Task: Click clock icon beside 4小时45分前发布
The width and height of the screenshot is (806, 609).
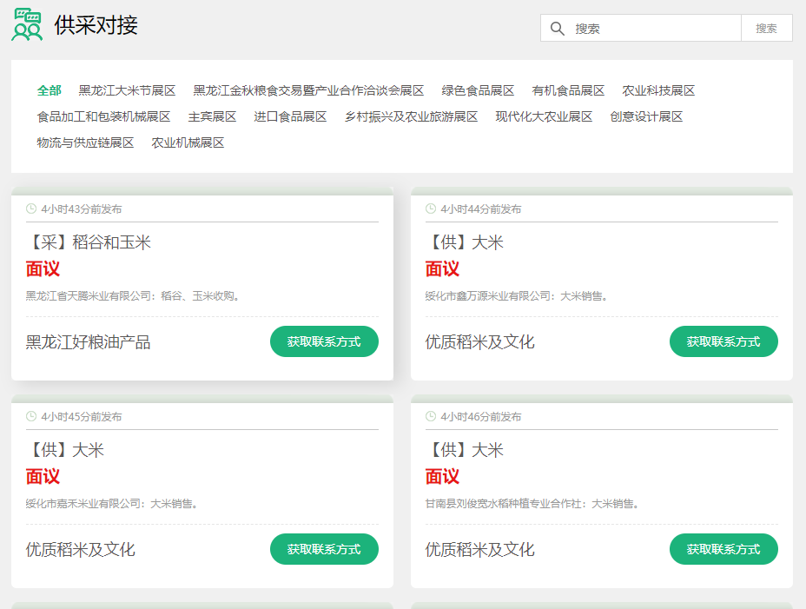Action: [31, 416]
